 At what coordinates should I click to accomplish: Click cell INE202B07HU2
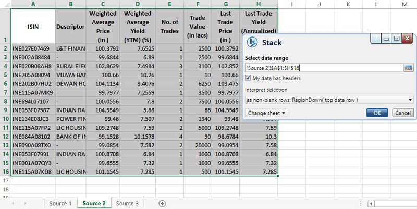coord(33,84)
